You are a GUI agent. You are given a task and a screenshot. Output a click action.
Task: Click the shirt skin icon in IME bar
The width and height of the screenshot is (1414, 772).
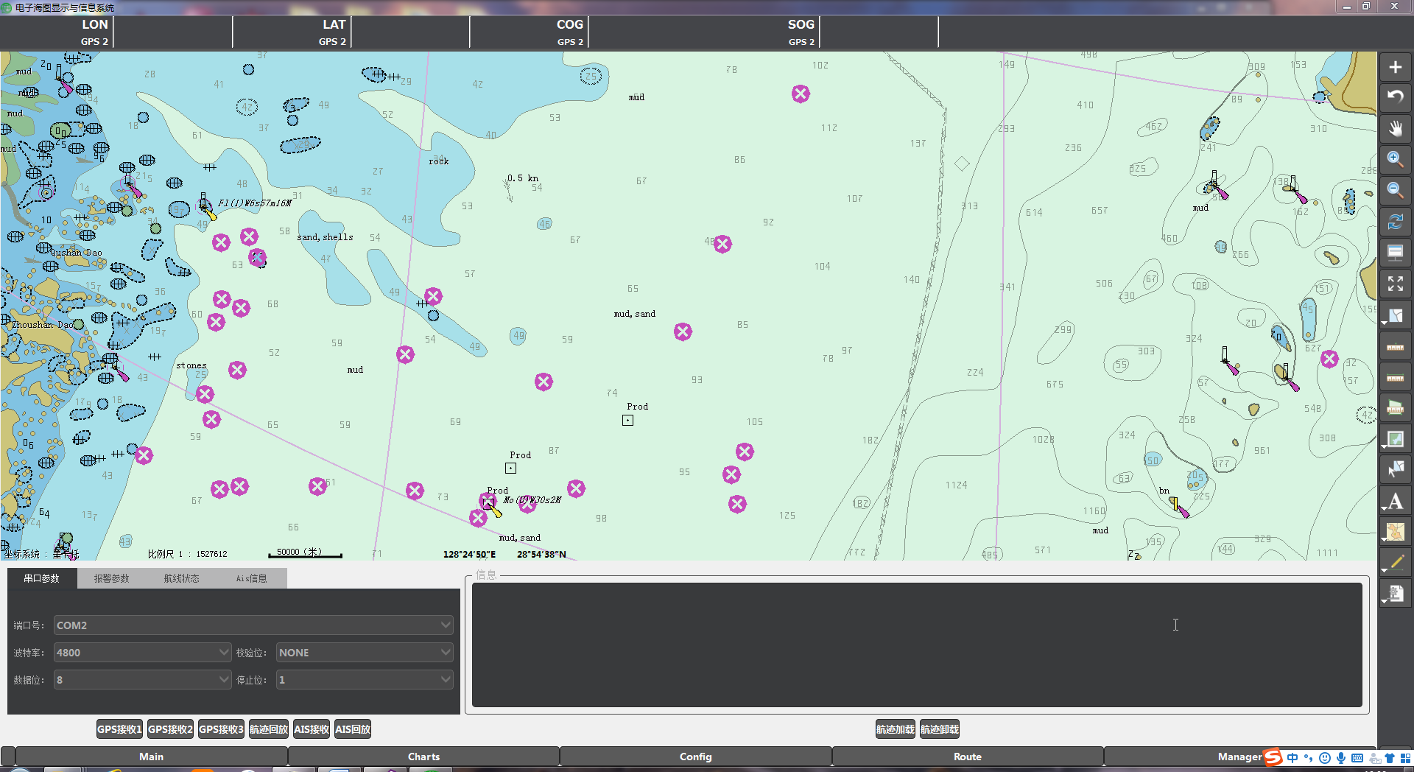coord(1390,758)
